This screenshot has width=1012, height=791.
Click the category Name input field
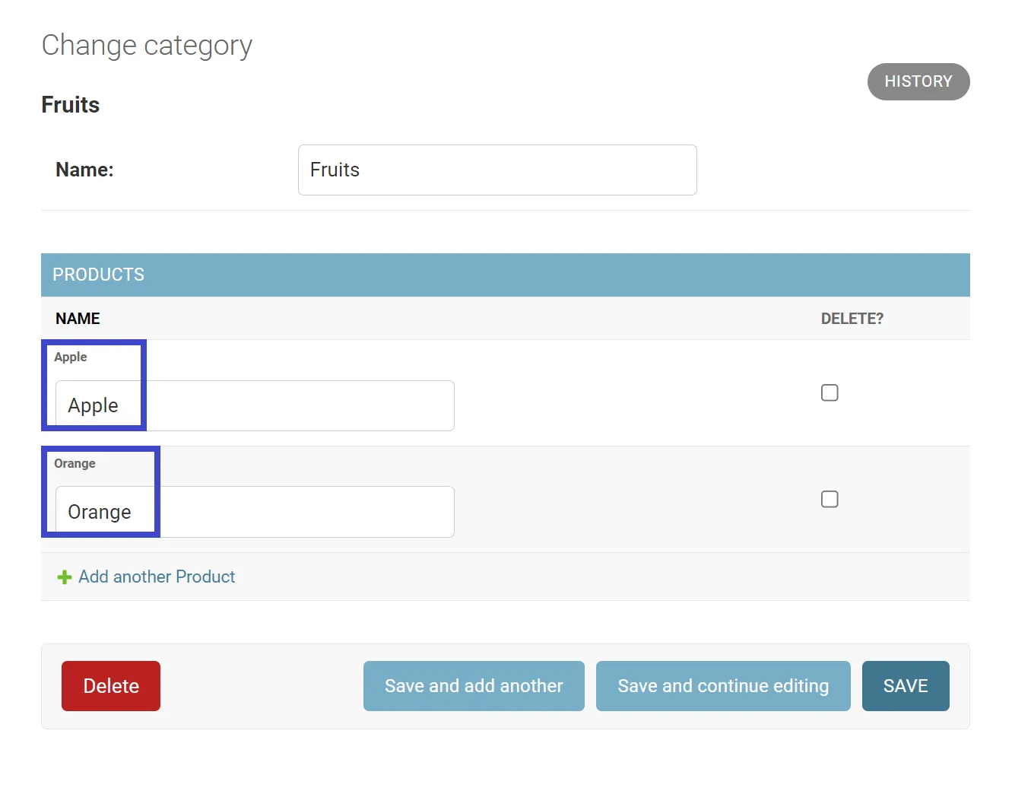point(497,170)
